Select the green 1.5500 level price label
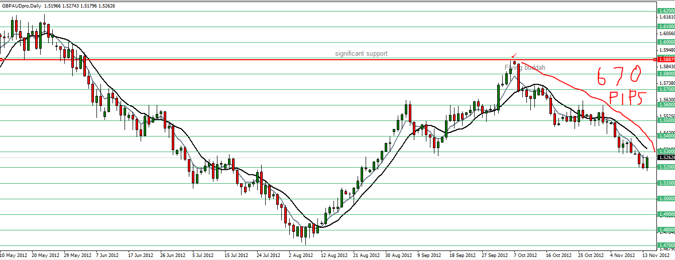This screenshot has height=260, width=675. (x=666, y=120)
